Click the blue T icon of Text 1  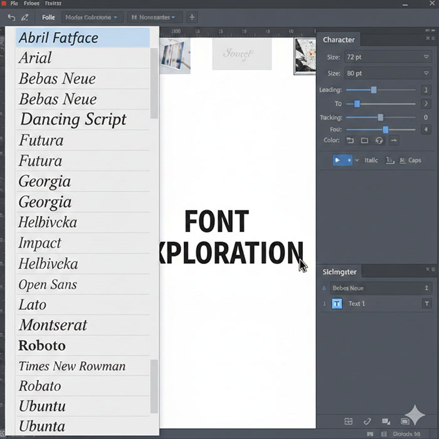[x=337, y=304]
